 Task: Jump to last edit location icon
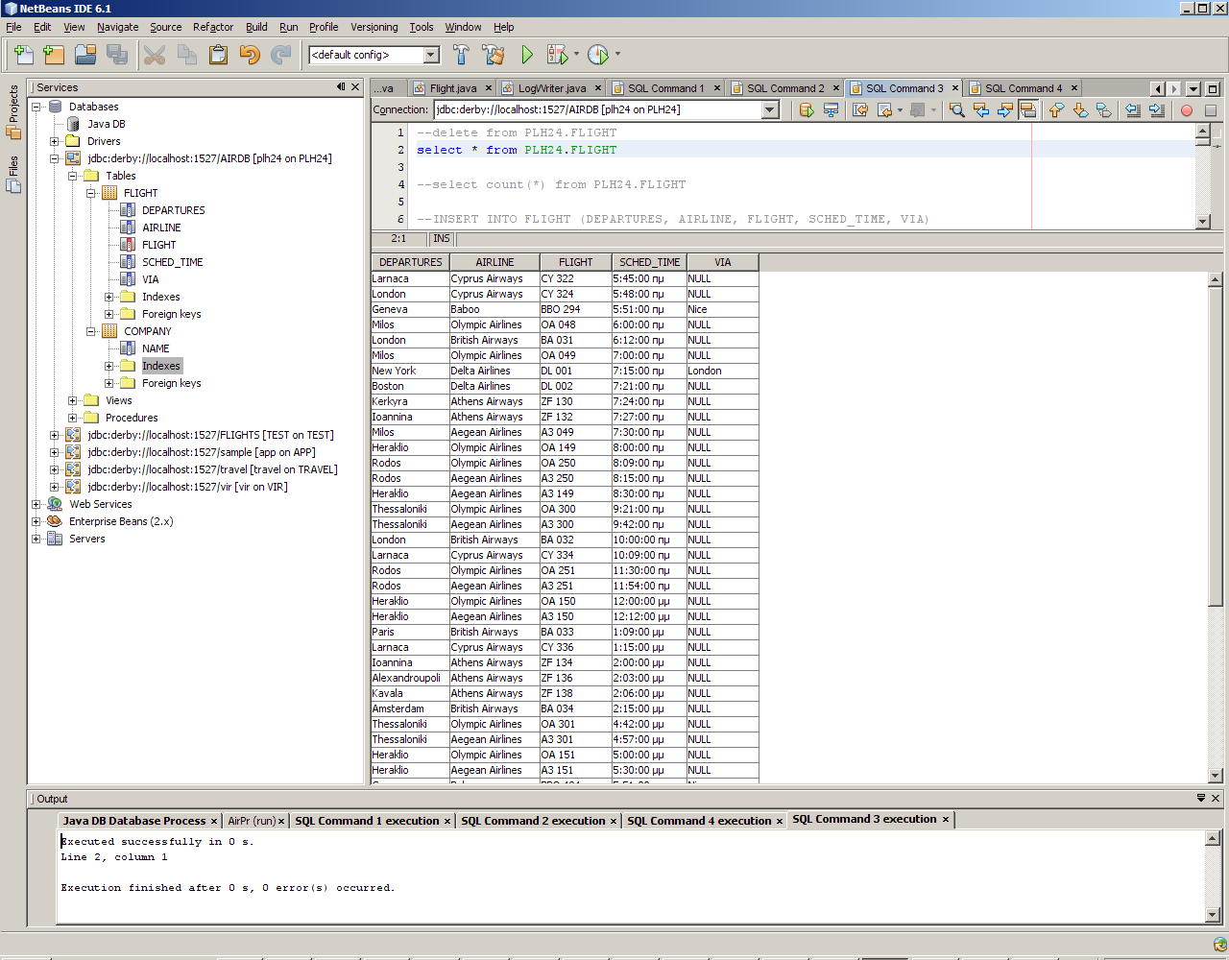coord(860,110)
